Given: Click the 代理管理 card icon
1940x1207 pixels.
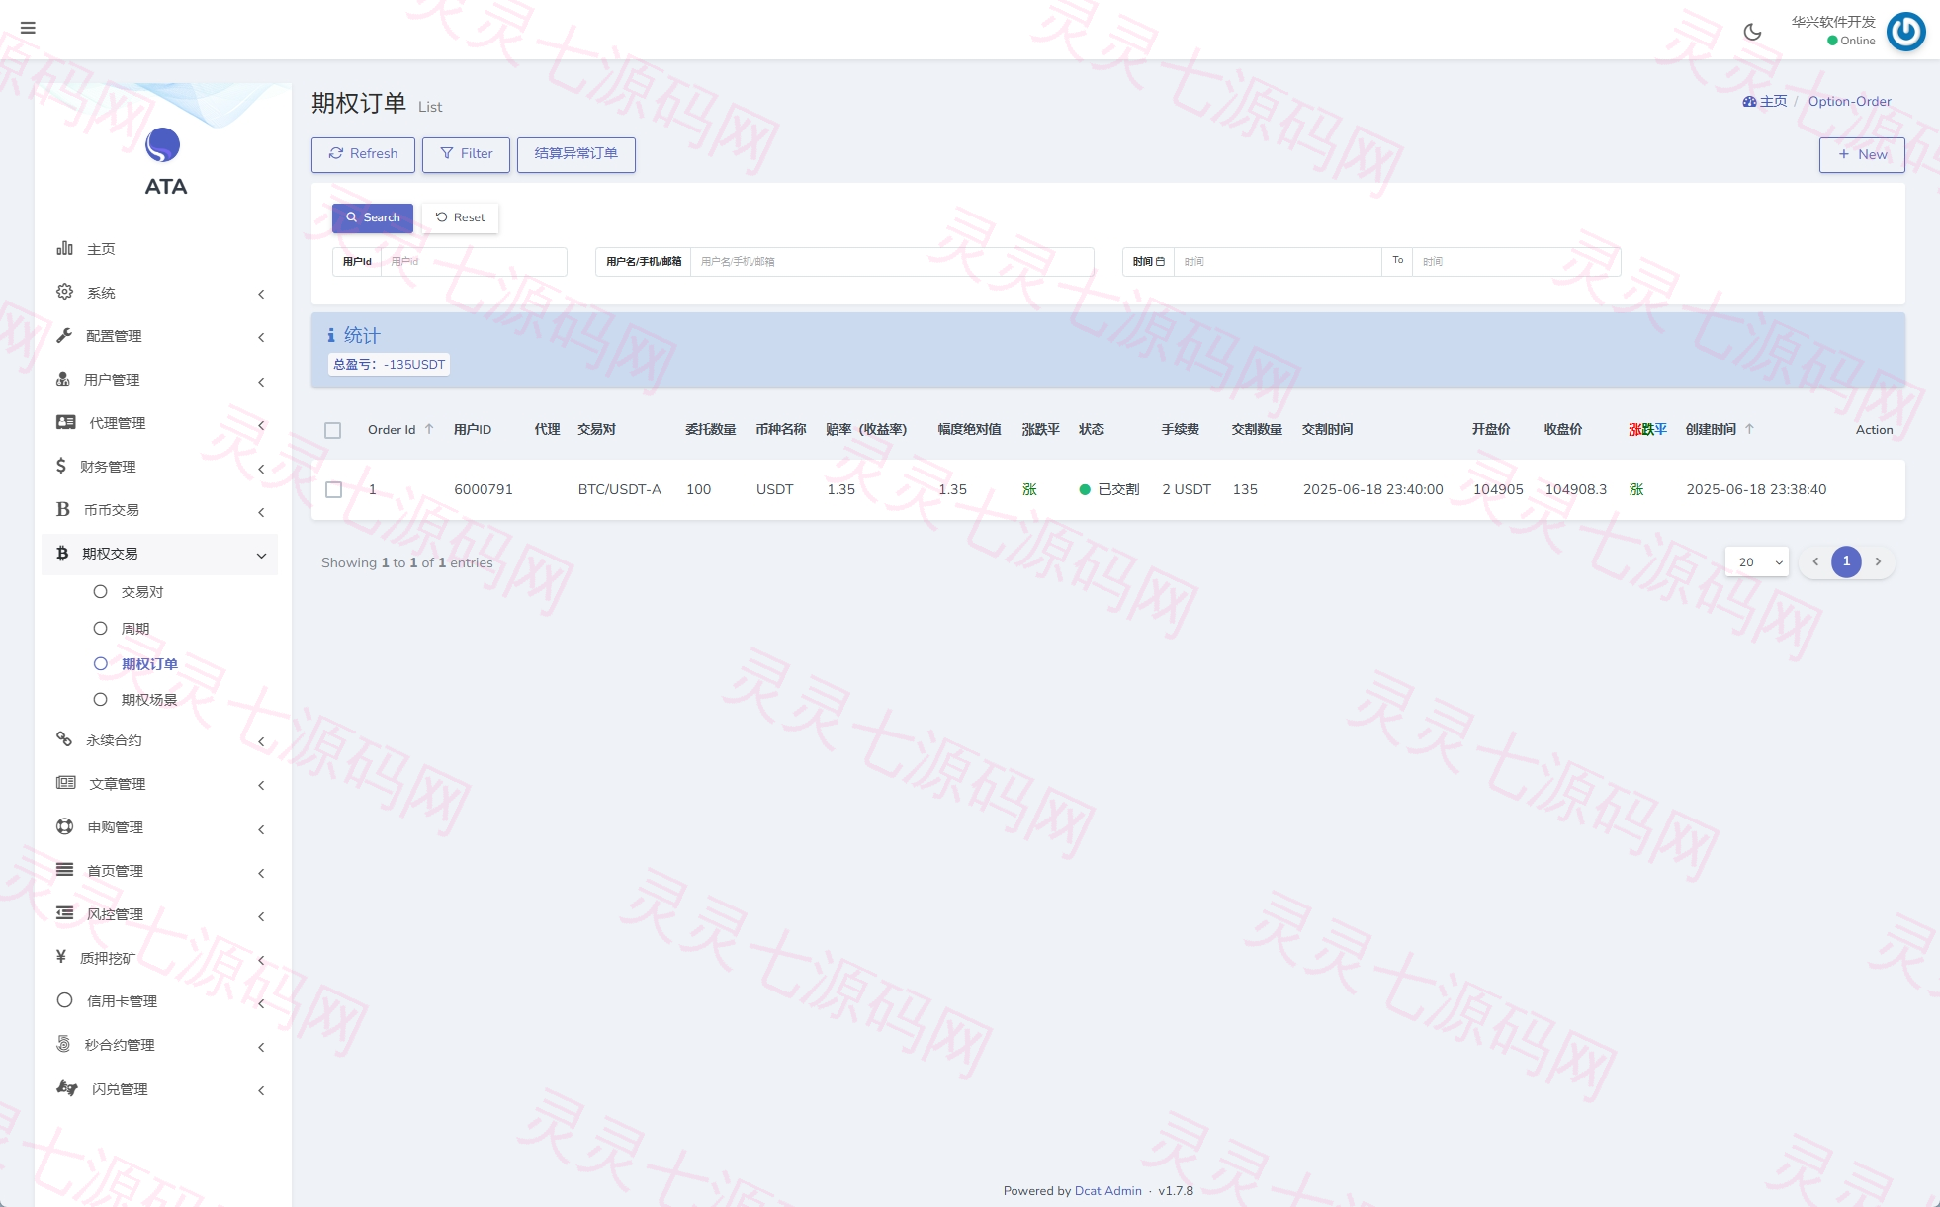Looking at the screenshot, I should pyautogui.click(x=65, y=422).
